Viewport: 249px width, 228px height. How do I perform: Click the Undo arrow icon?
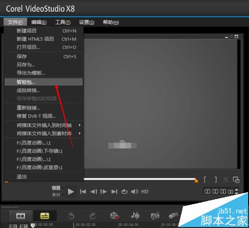[71, 216]
